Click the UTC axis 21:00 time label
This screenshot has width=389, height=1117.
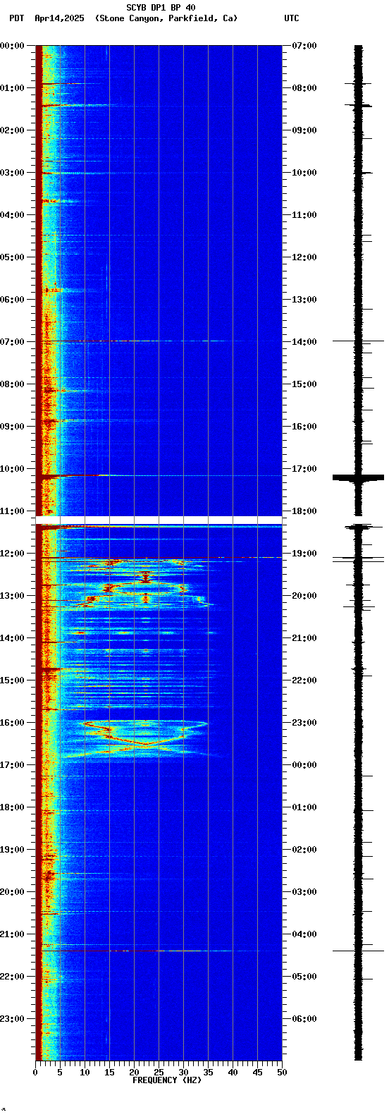coord(304,638)
